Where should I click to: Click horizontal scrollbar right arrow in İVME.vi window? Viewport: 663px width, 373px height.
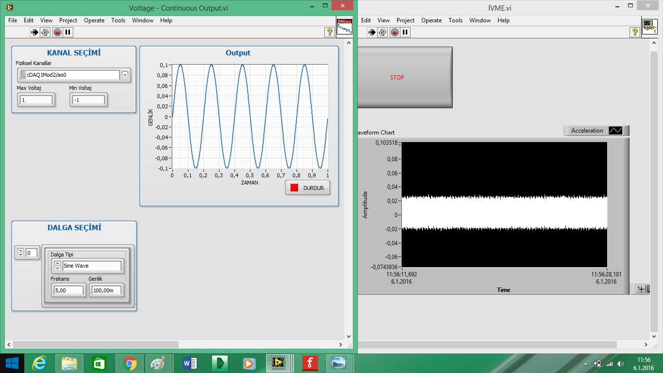coord(646,344)
